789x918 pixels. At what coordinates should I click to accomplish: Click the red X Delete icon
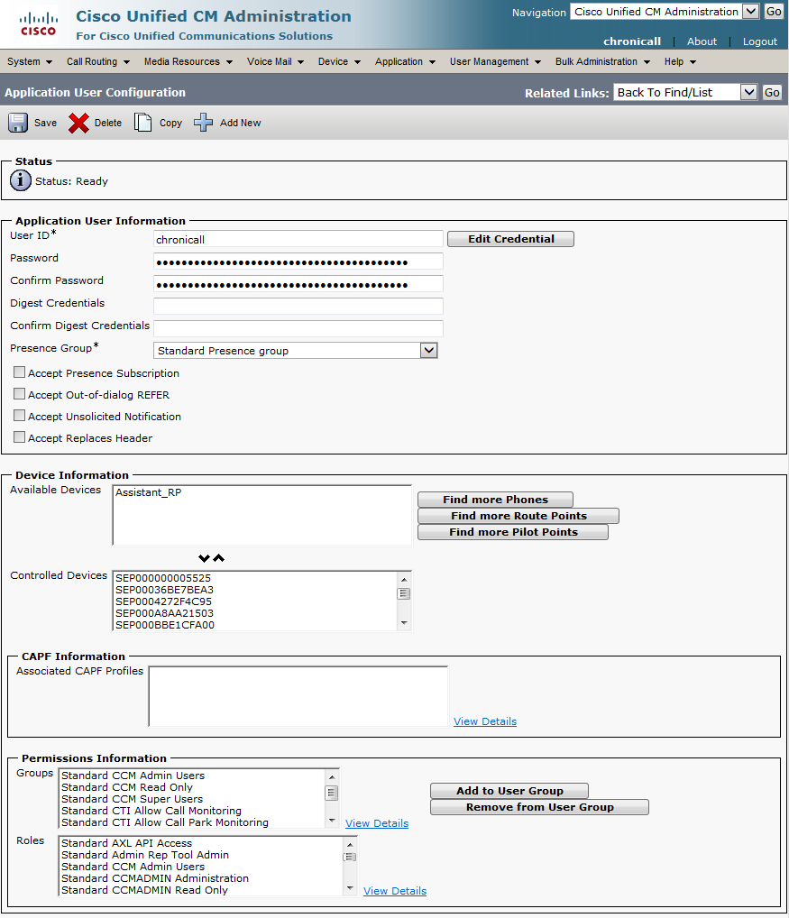pos(78,123)
